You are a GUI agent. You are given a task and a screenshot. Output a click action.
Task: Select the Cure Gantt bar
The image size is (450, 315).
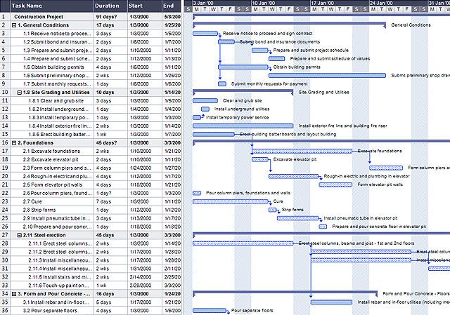click(x=231, y=201)
